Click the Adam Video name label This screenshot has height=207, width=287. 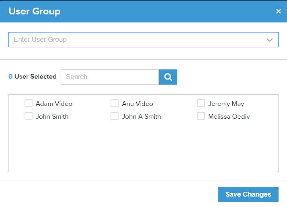pyautogui.click(x=54, y=104)
